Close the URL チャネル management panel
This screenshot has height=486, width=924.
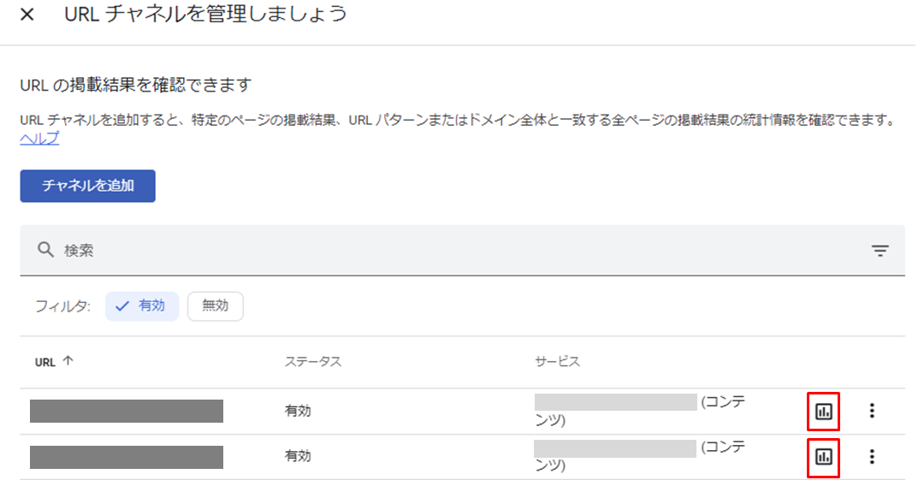(x=27, y=15)
